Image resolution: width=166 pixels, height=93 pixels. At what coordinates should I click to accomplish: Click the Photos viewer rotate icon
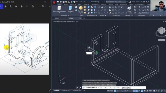click(33, 6)
